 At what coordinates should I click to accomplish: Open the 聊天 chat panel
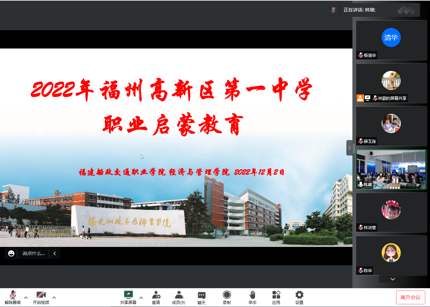[x=202, y=295]
